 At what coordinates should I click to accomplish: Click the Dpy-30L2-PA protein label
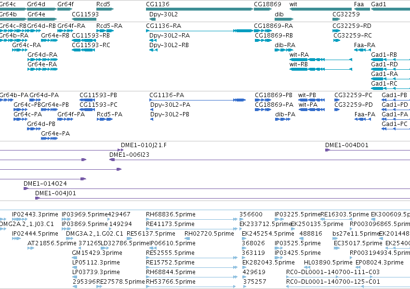[170, 105]
